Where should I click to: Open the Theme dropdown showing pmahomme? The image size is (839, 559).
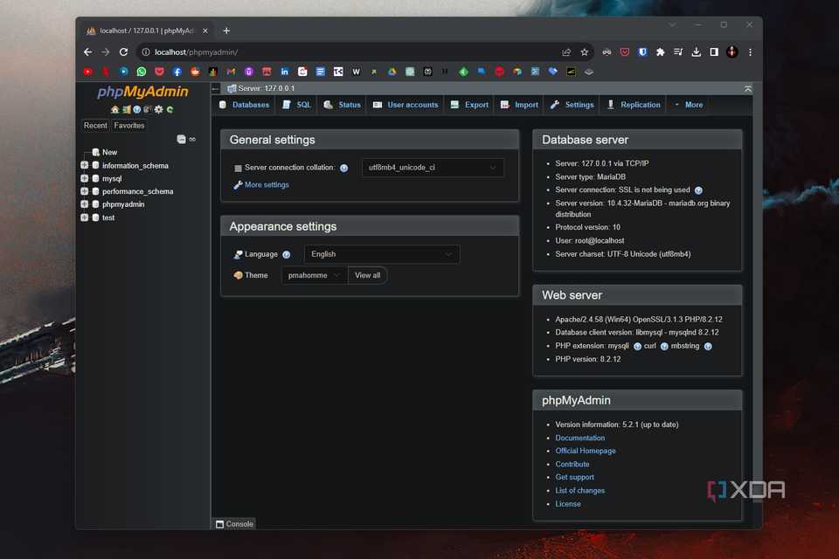pyautogui.click(x=314, y=275)
